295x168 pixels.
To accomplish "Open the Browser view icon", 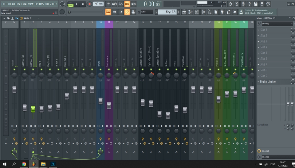I will tap(210, 12).
